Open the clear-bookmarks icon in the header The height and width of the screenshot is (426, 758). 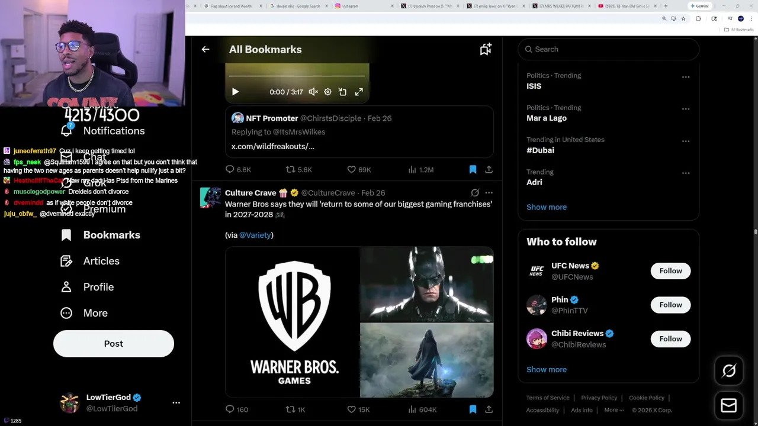486,50
